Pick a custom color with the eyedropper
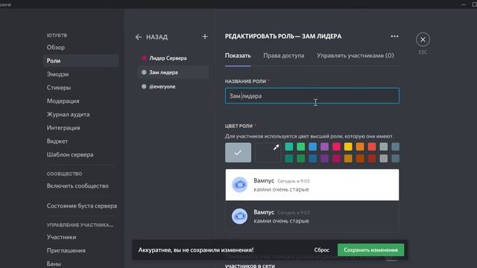Image resolution: width=477 pixels, height=268 pixels. tap(268, 153)
